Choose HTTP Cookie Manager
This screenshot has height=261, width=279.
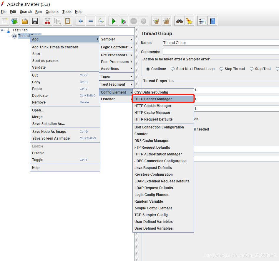click(x=163, y=106)
